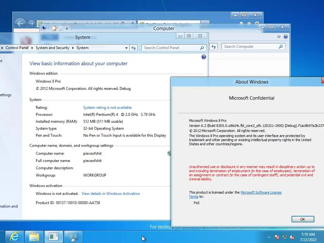Expand arrow after System and Security breadcrumb
This screenshot has width=324, height=243.
point(73,48)
